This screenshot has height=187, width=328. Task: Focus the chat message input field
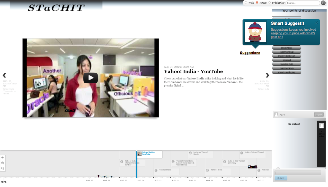click(x=298, y=173)
